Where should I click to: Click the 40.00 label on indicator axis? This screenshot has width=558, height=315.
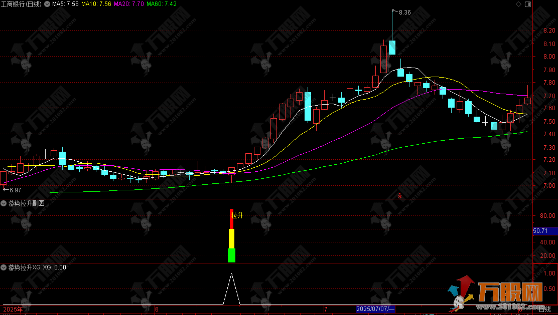click(547, 242)
